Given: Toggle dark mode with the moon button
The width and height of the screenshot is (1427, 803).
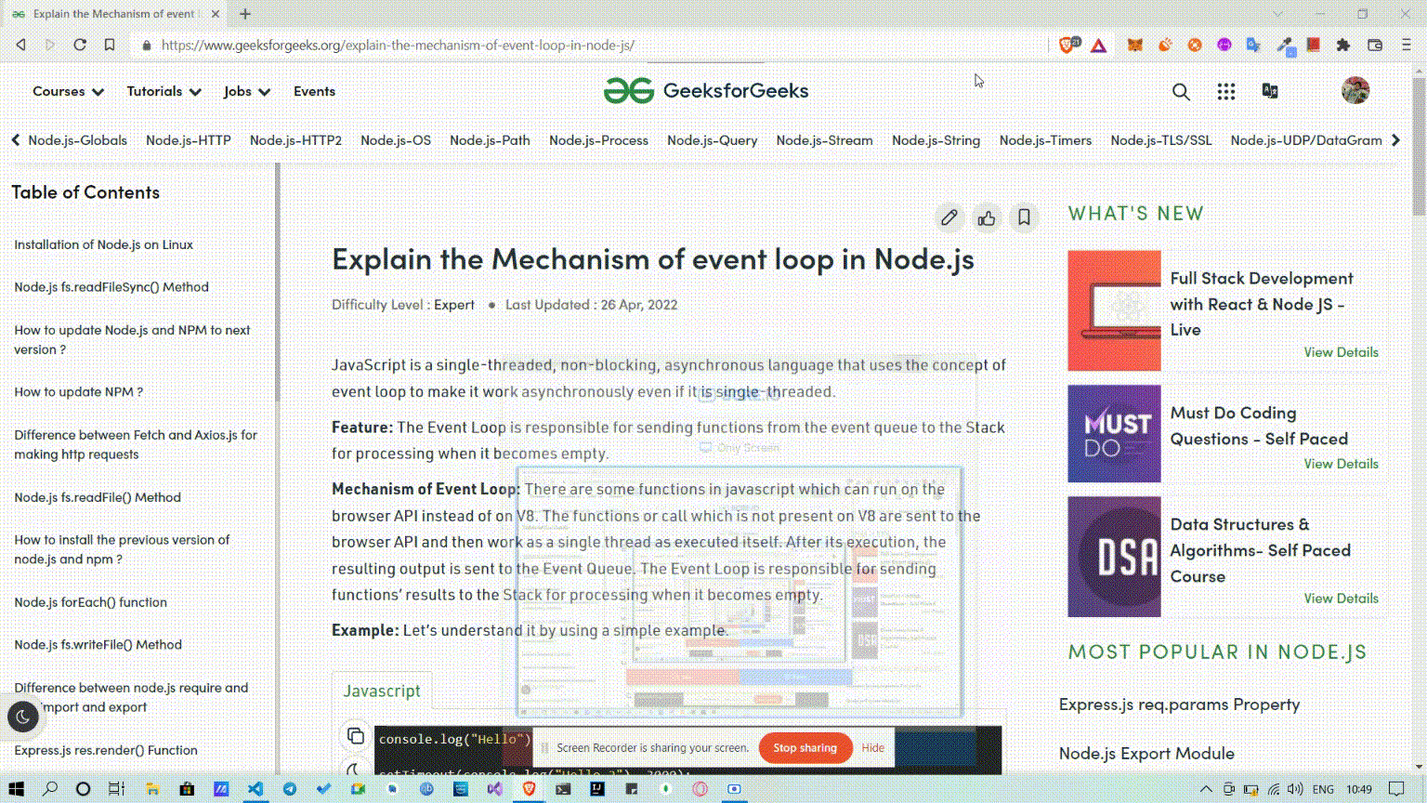Looking at the screenshot, I should tap(22, 717).
